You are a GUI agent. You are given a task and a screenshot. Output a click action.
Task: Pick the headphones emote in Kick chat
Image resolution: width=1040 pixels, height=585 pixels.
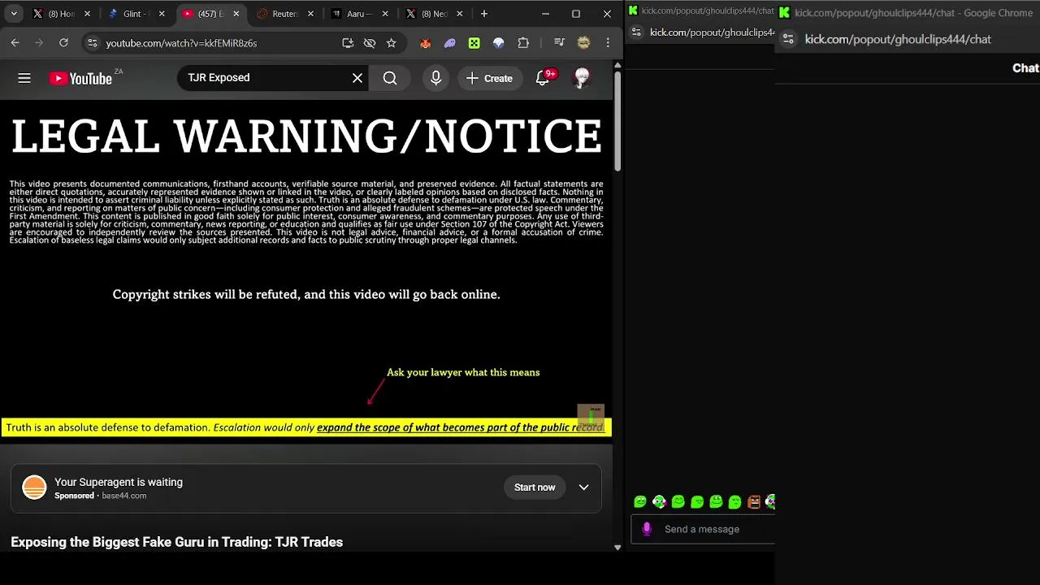[659, 502]
